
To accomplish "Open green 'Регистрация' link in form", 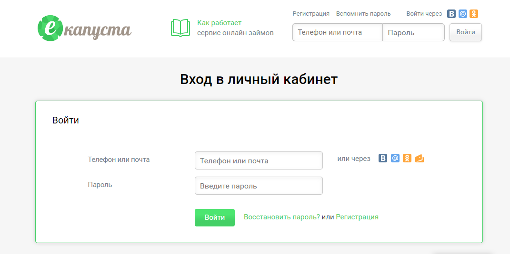I will (357, 217).
